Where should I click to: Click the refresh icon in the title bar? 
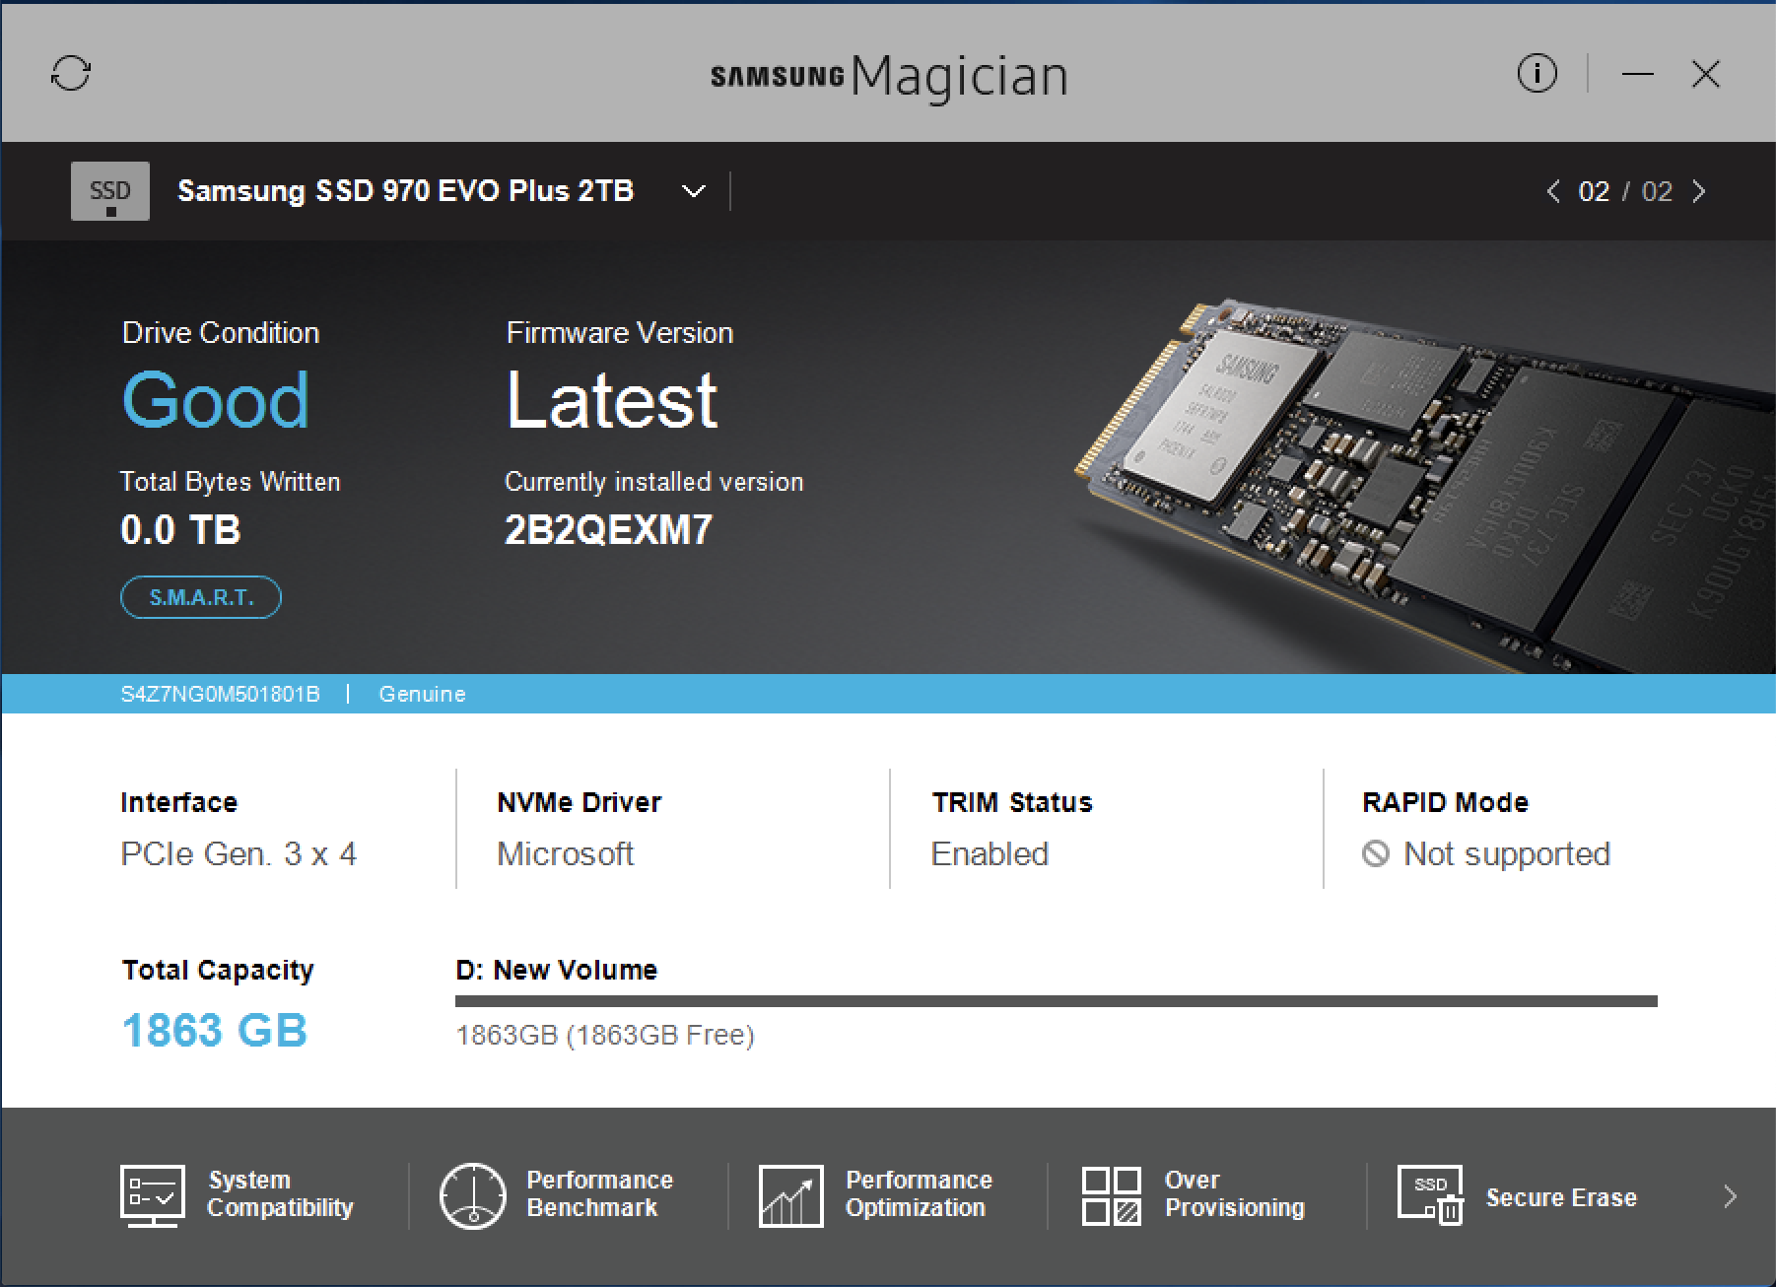click(x=71, y=73)
